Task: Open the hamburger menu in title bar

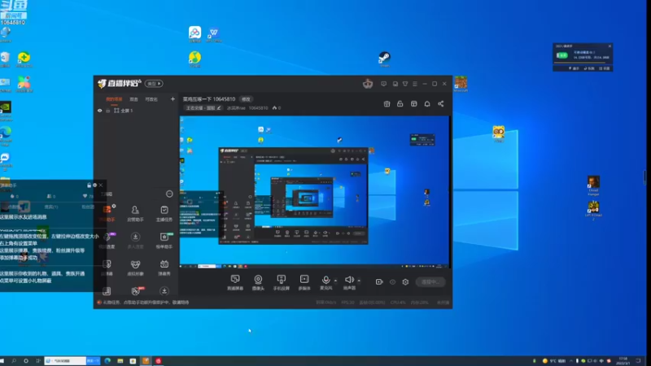Action: tap(415, 84)
